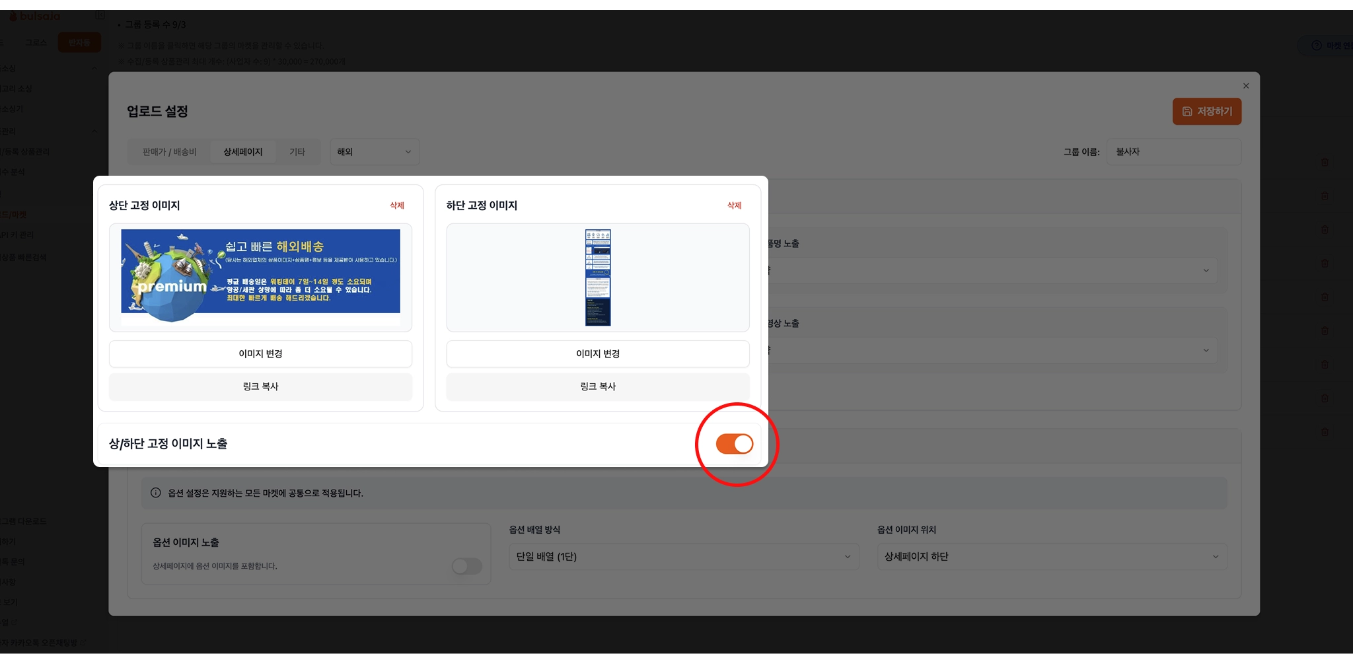Click the tall bottom fixed image preview
1353x654 pixels.
[598, 277]
